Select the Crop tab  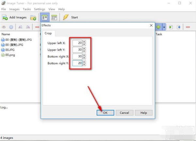pos(48,33)
